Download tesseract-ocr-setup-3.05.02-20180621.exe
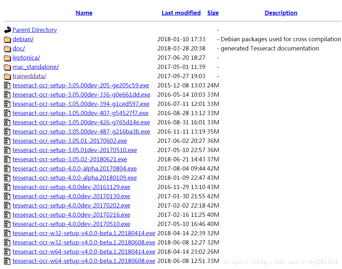Screen dimensions: 342x269 [70, 160]
